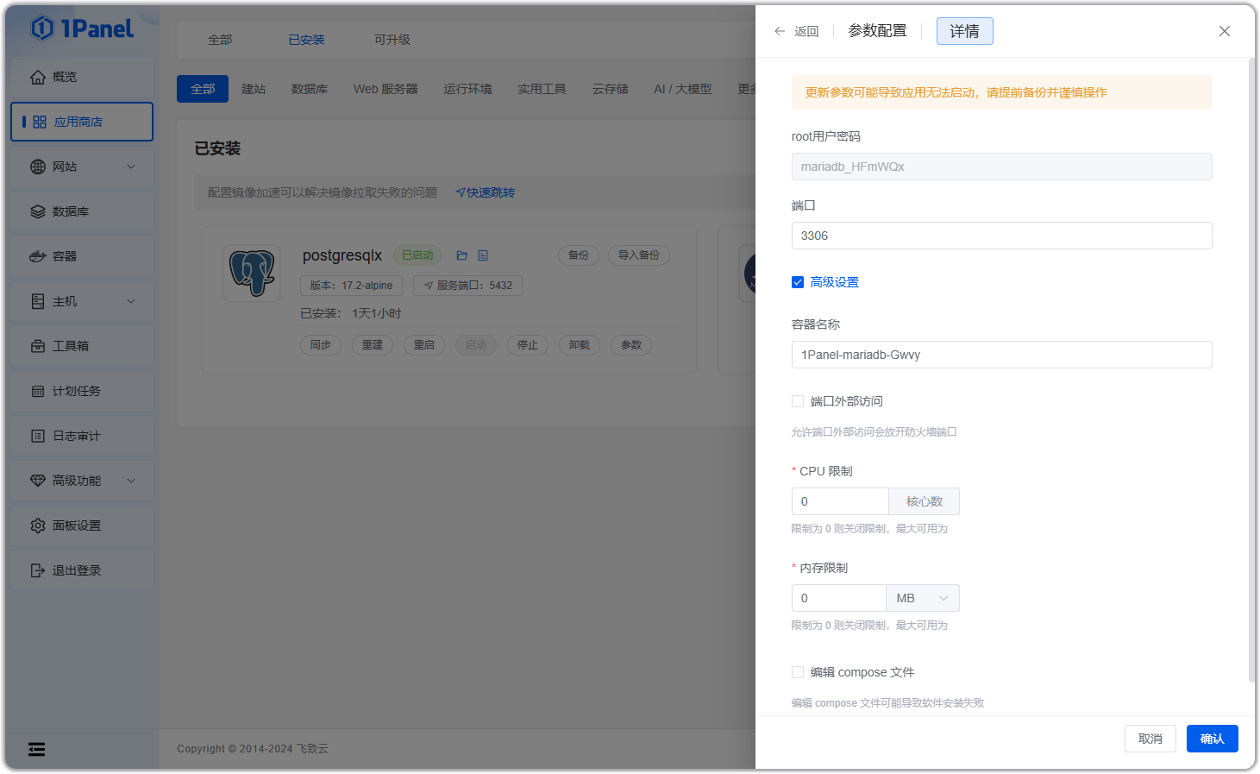Filter by Web 服务器 category
The width and height of the screenshot is (1260, 774).
[386, 89]
